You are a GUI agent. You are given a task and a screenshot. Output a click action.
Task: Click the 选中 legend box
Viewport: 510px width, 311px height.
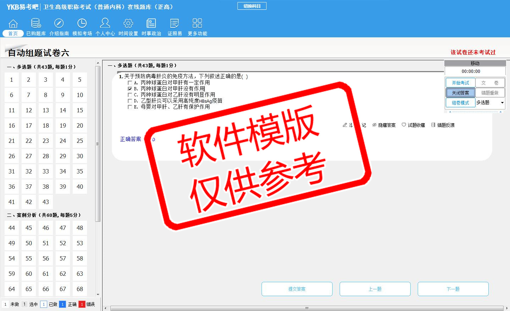pos(24,304)
